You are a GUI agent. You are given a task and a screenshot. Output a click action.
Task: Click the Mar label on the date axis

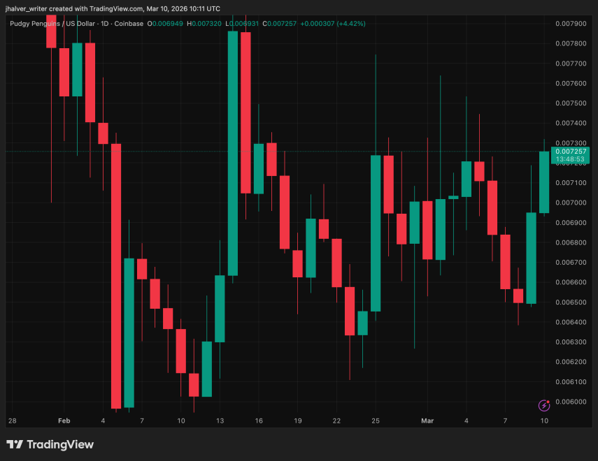pos(428,421)
